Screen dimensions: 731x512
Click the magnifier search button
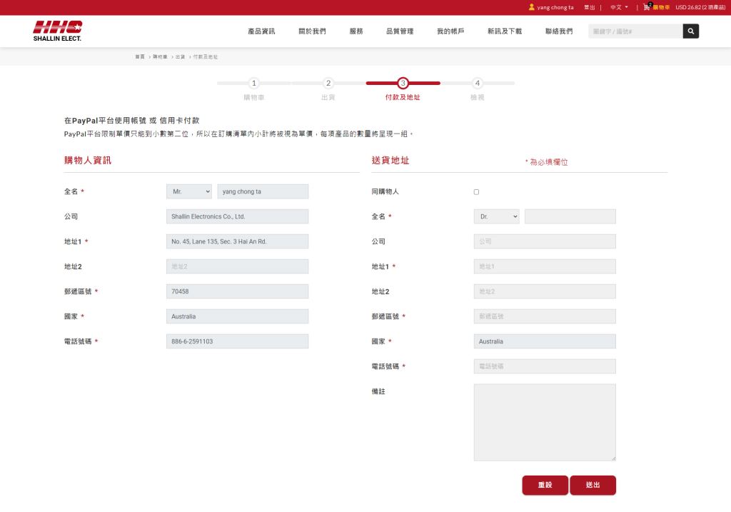click(x=691, y=31)
